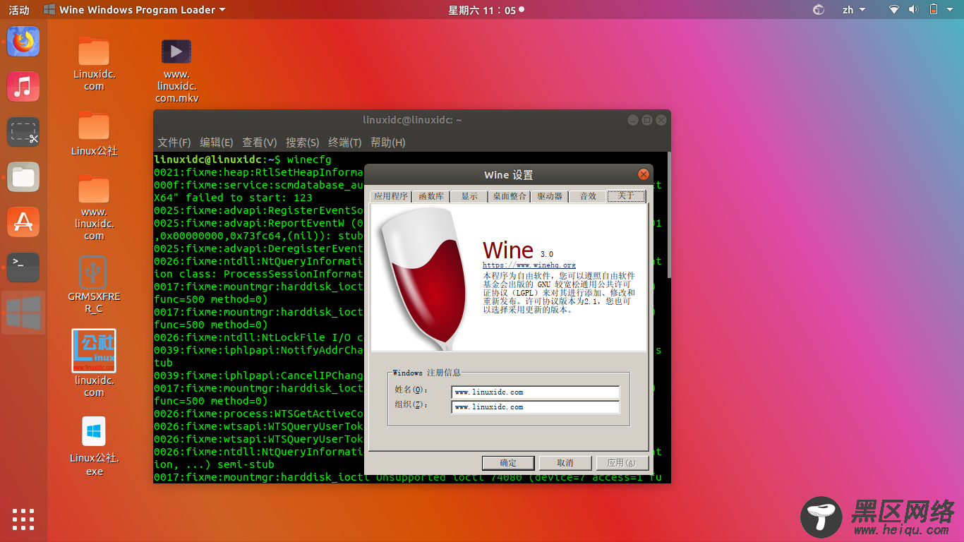Select the Linux公社.exe file icon
This screenshot has width=964, height=542.
click(x=94, y=446)
